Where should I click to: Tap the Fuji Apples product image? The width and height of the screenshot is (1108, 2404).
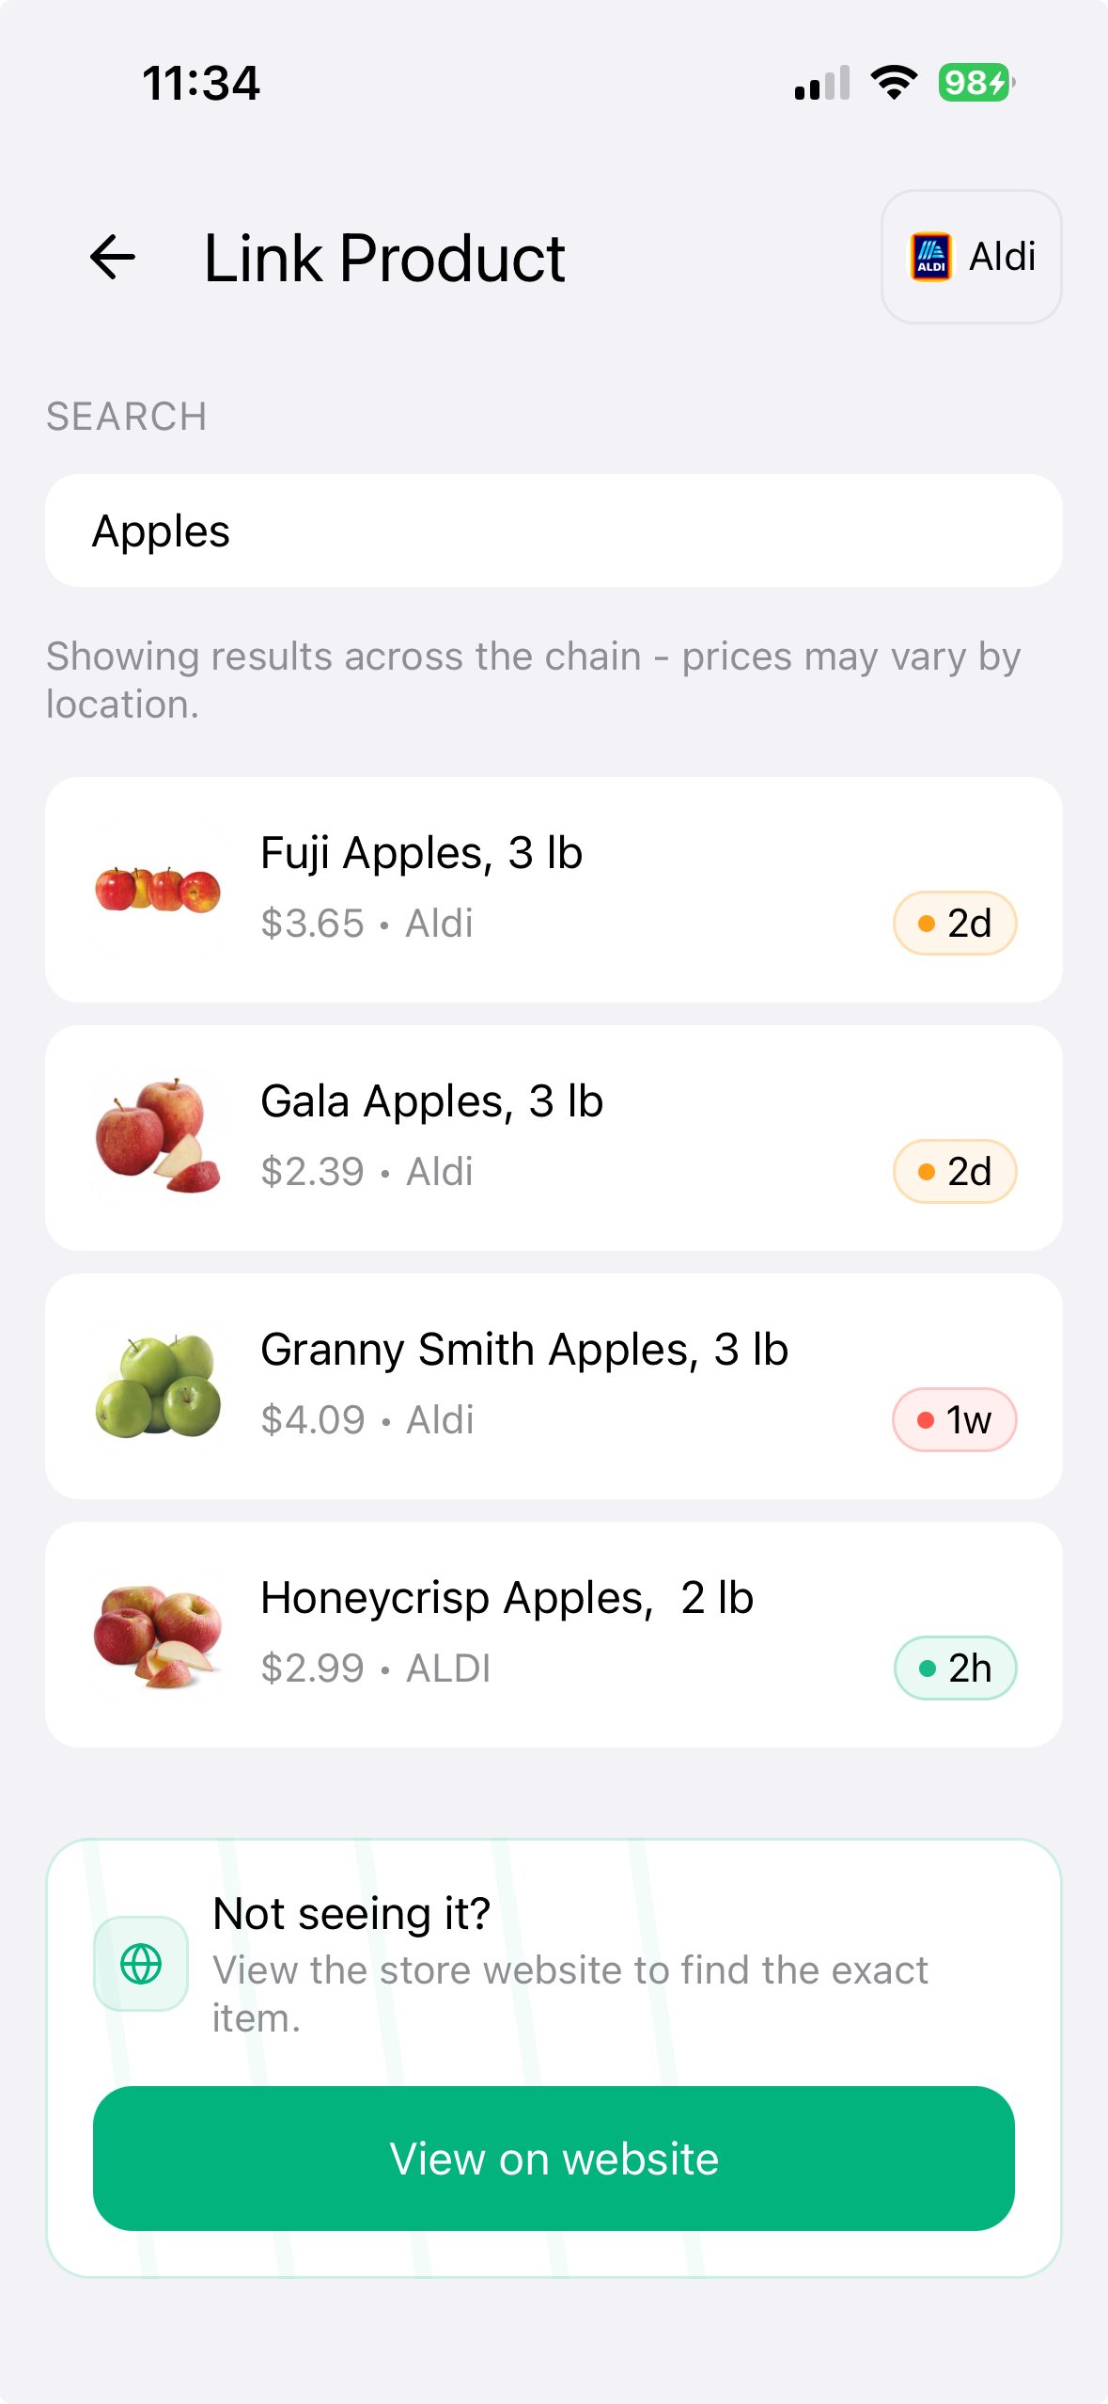click(158, 890)
